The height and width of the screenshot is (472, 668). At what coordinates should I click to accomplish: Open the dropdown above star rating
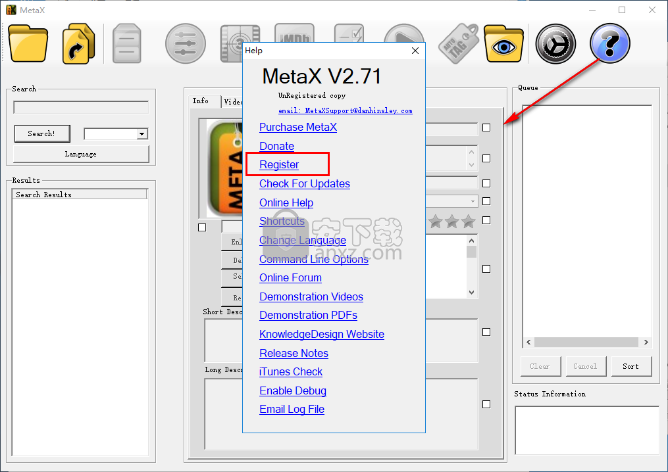[473, 201]
